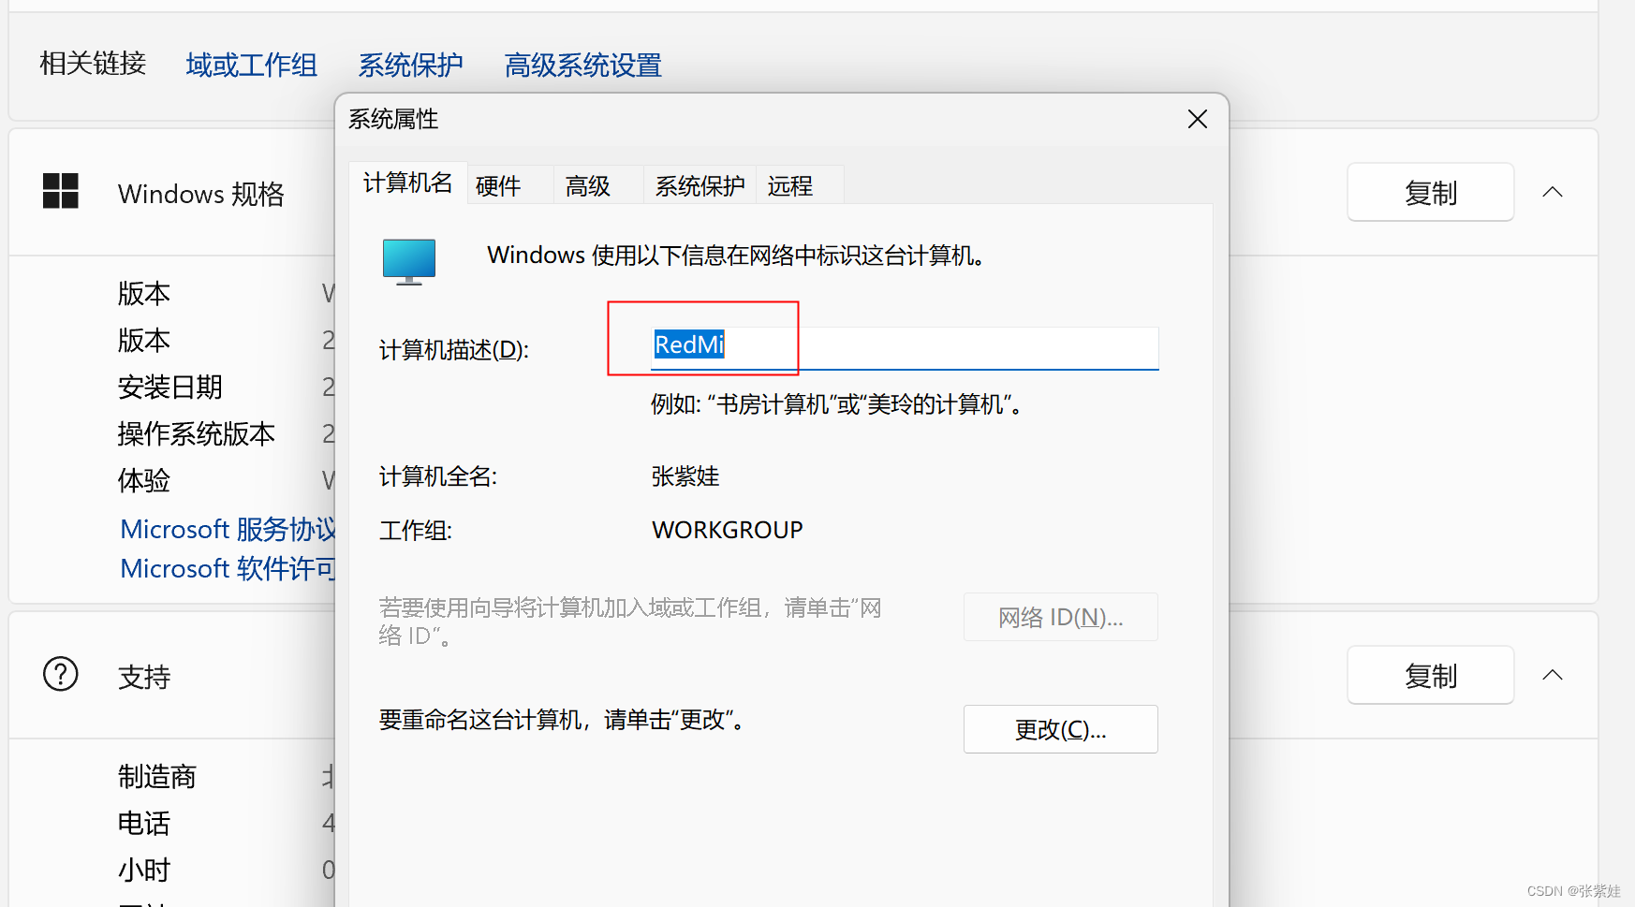The width and height of the screenshot is (1635, 907).
Task: Switch to the 计算机名 tab
Action: [407, 183]
